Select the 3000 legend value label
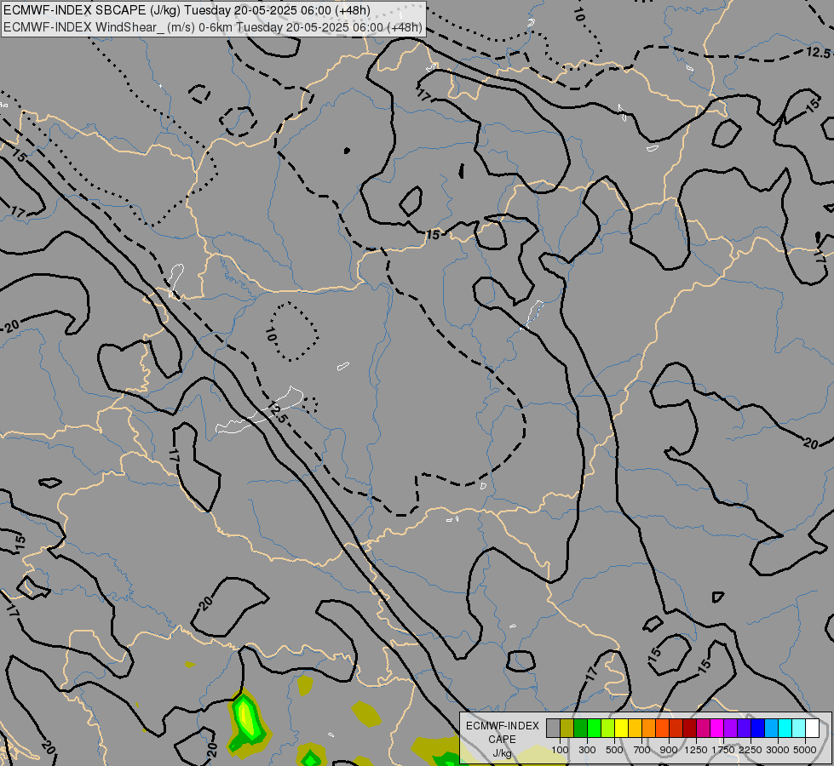 point(778,750)
